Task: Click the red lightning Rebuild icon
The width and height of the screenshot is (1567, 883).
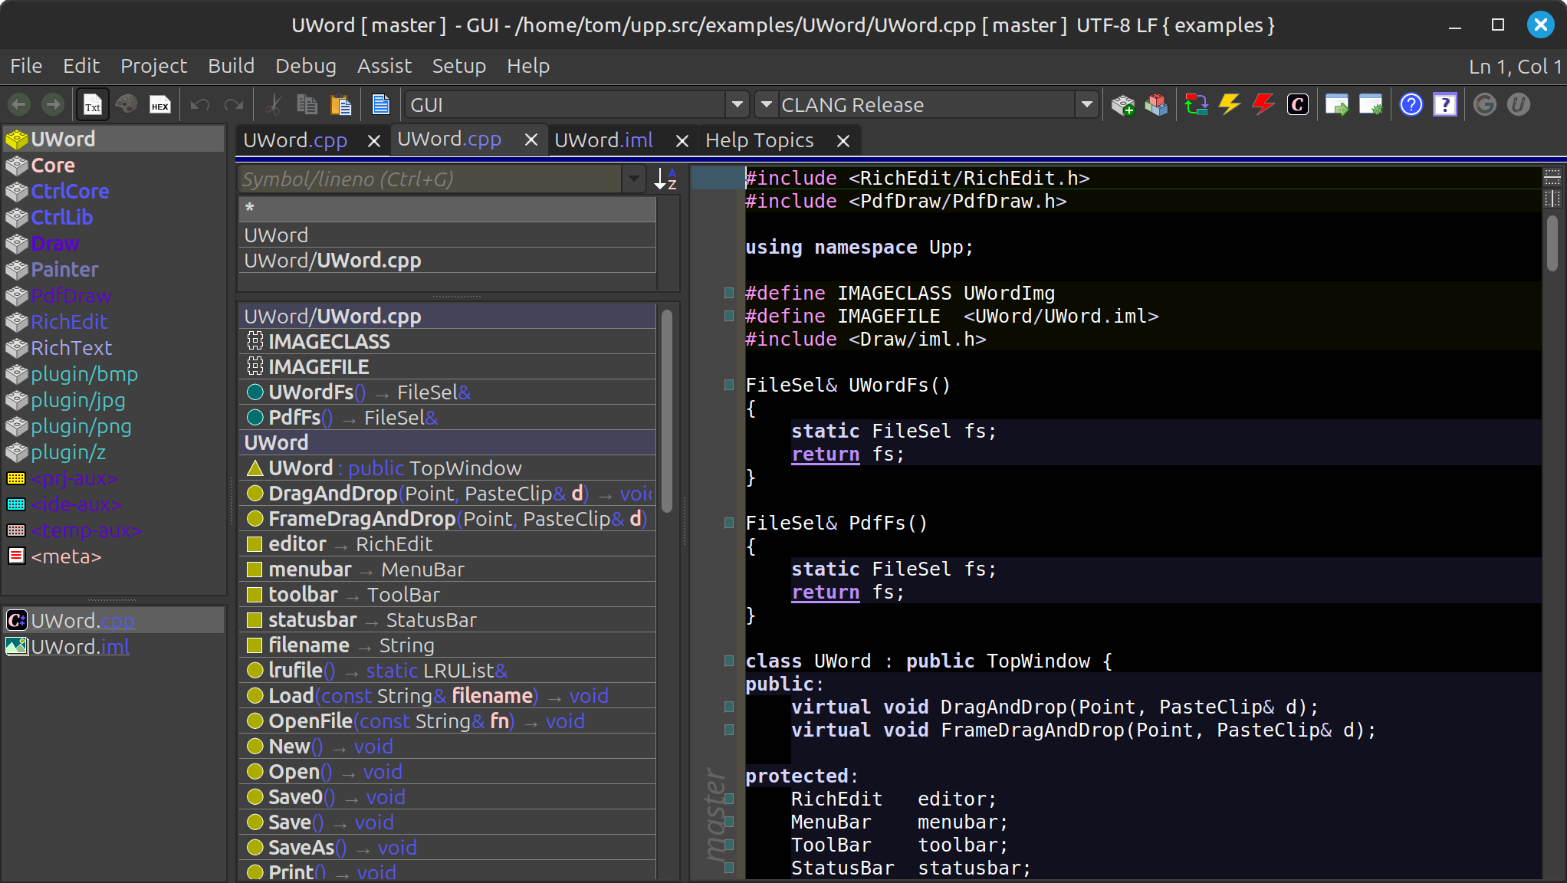Action: (x=1263, y=104)
